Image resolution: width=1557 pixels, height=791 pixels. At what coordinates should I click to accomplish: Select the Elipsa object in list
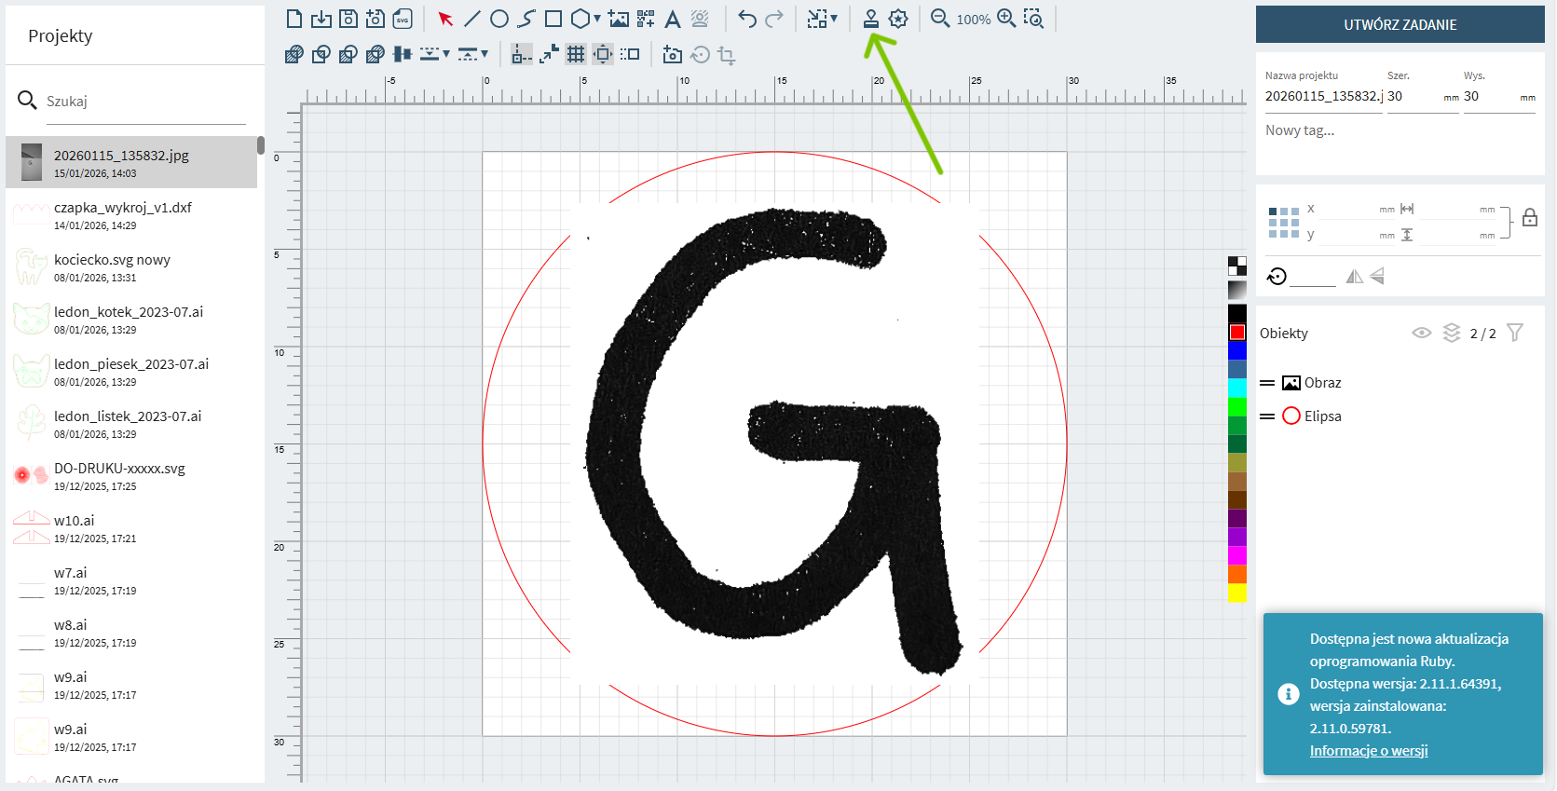(1322, 416)
